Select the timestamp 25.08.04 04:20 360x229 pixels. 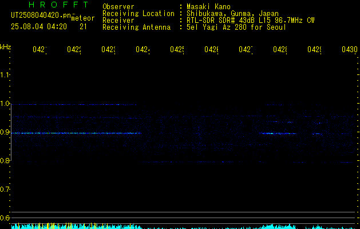tap(39, 27)
